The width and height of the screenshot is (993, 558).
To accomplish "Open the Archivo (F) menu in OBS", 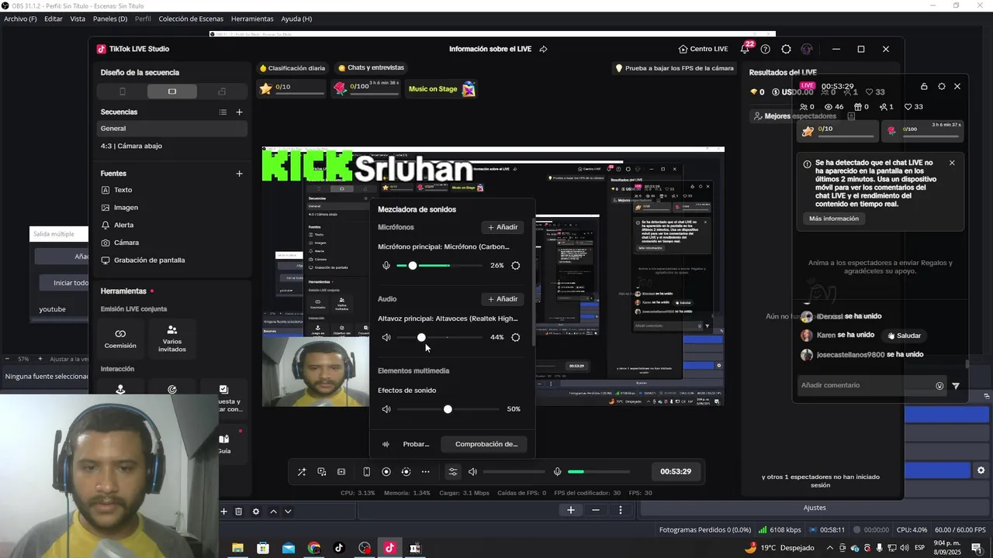I will point(20,19).
